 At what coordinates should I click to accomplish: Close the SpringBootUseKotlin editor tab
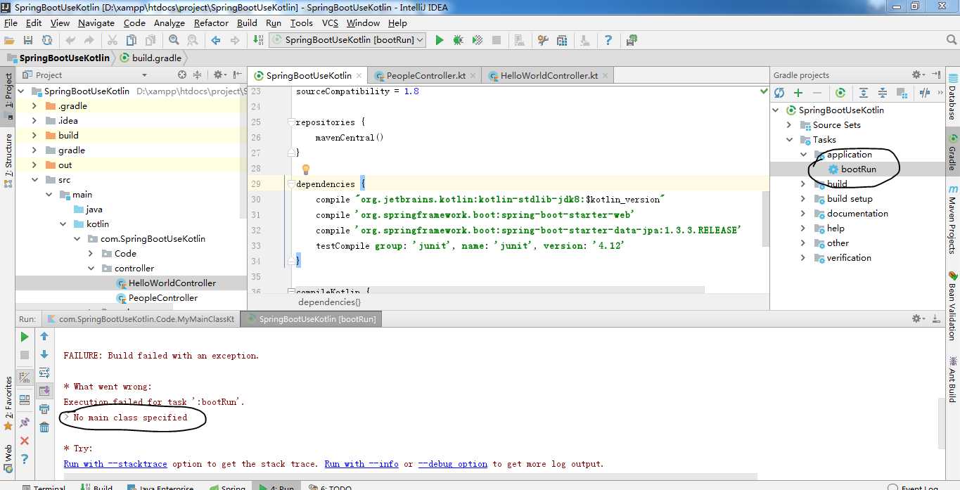359,75
